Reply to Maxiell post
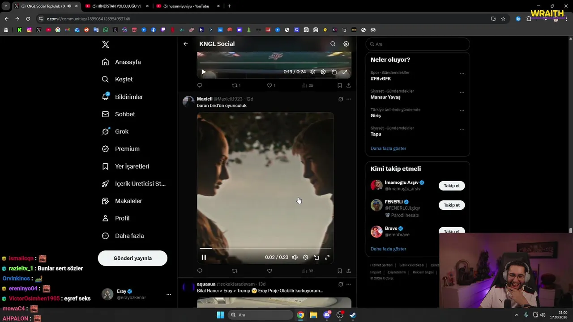 200,271
